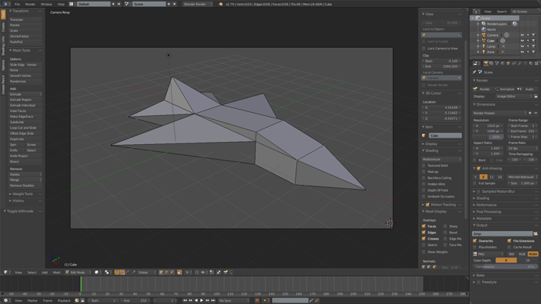Click the snap magnet icon in header
This screenshot has height=304, width=541.
click(197, 273)
